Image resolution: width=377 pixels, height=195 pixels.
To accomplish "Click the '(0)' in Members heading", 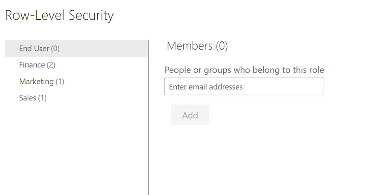I will click(x=222, y=46).
